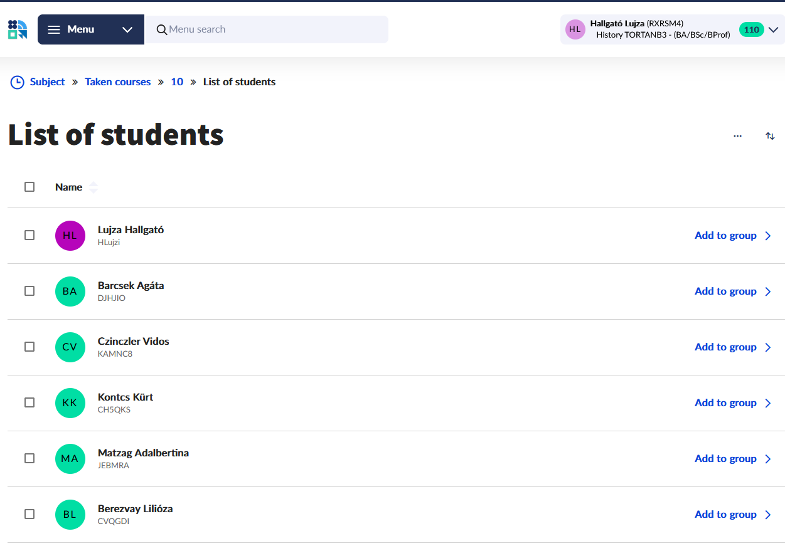Click the green 110 credits badge
This screenshot has width=785, height=546.
click(751, 29)
